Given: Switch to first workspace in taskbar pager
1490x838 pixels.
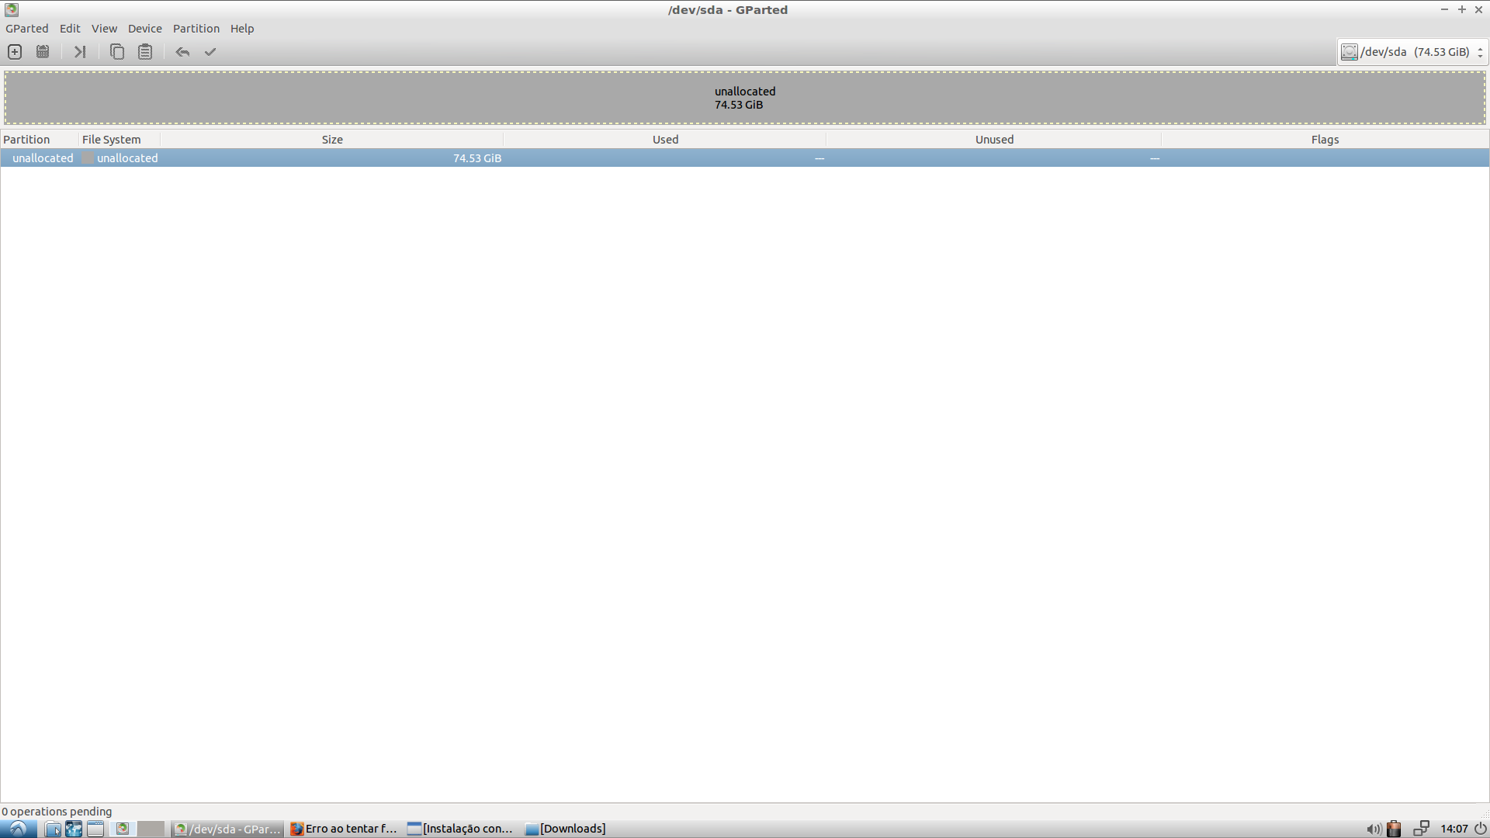Looking at the screenshot, I should pyautogui.click(x=123, y=829).
